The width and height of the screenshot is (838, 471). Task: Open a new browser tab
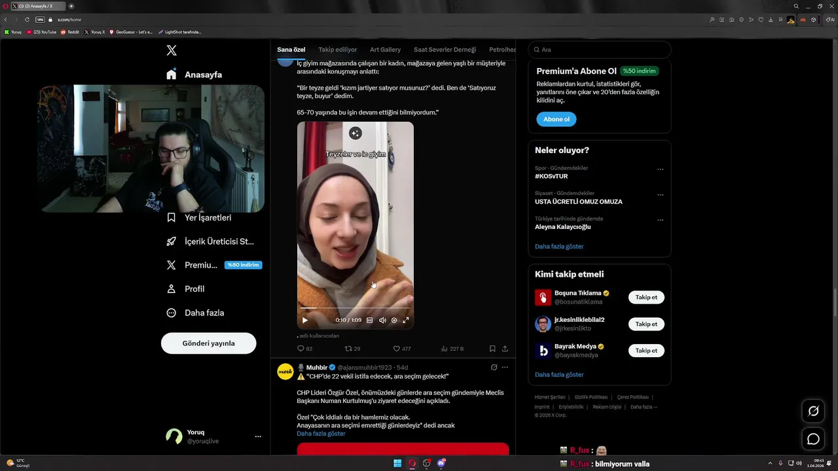(71, 6)
